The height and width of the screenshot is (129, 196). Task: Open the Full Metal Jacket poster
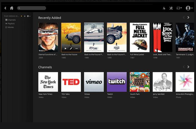tap(140, 38)
